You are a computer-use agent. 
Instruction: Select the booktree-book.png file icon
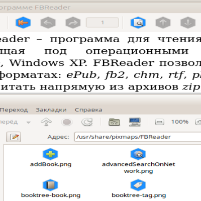coord(50,185)
